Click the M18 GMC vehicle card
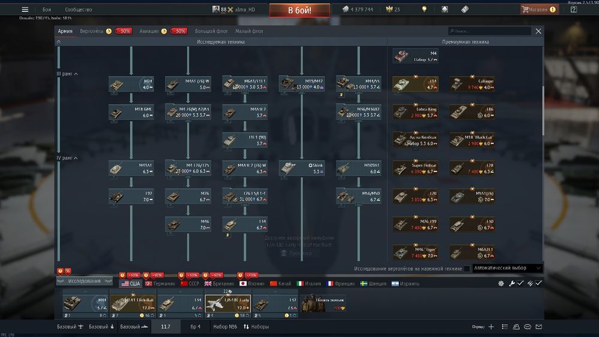599x337 pixels. coord(131,112)
